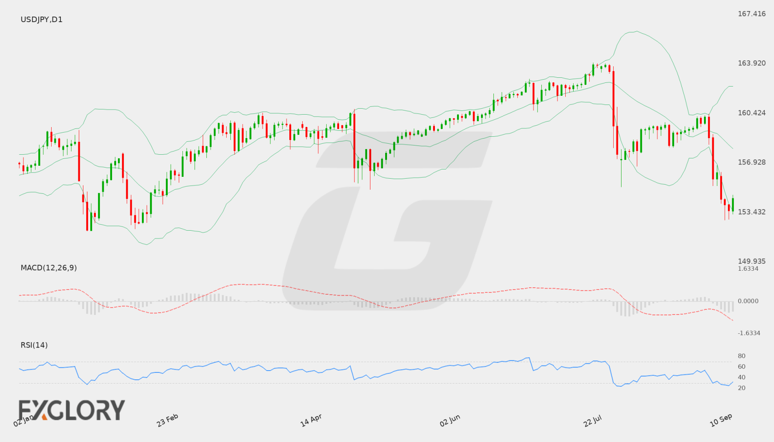The width and height of the screenshot is (774, 442).
Task: Click the 153.432 price level label
Action: [x=751, y=212]
